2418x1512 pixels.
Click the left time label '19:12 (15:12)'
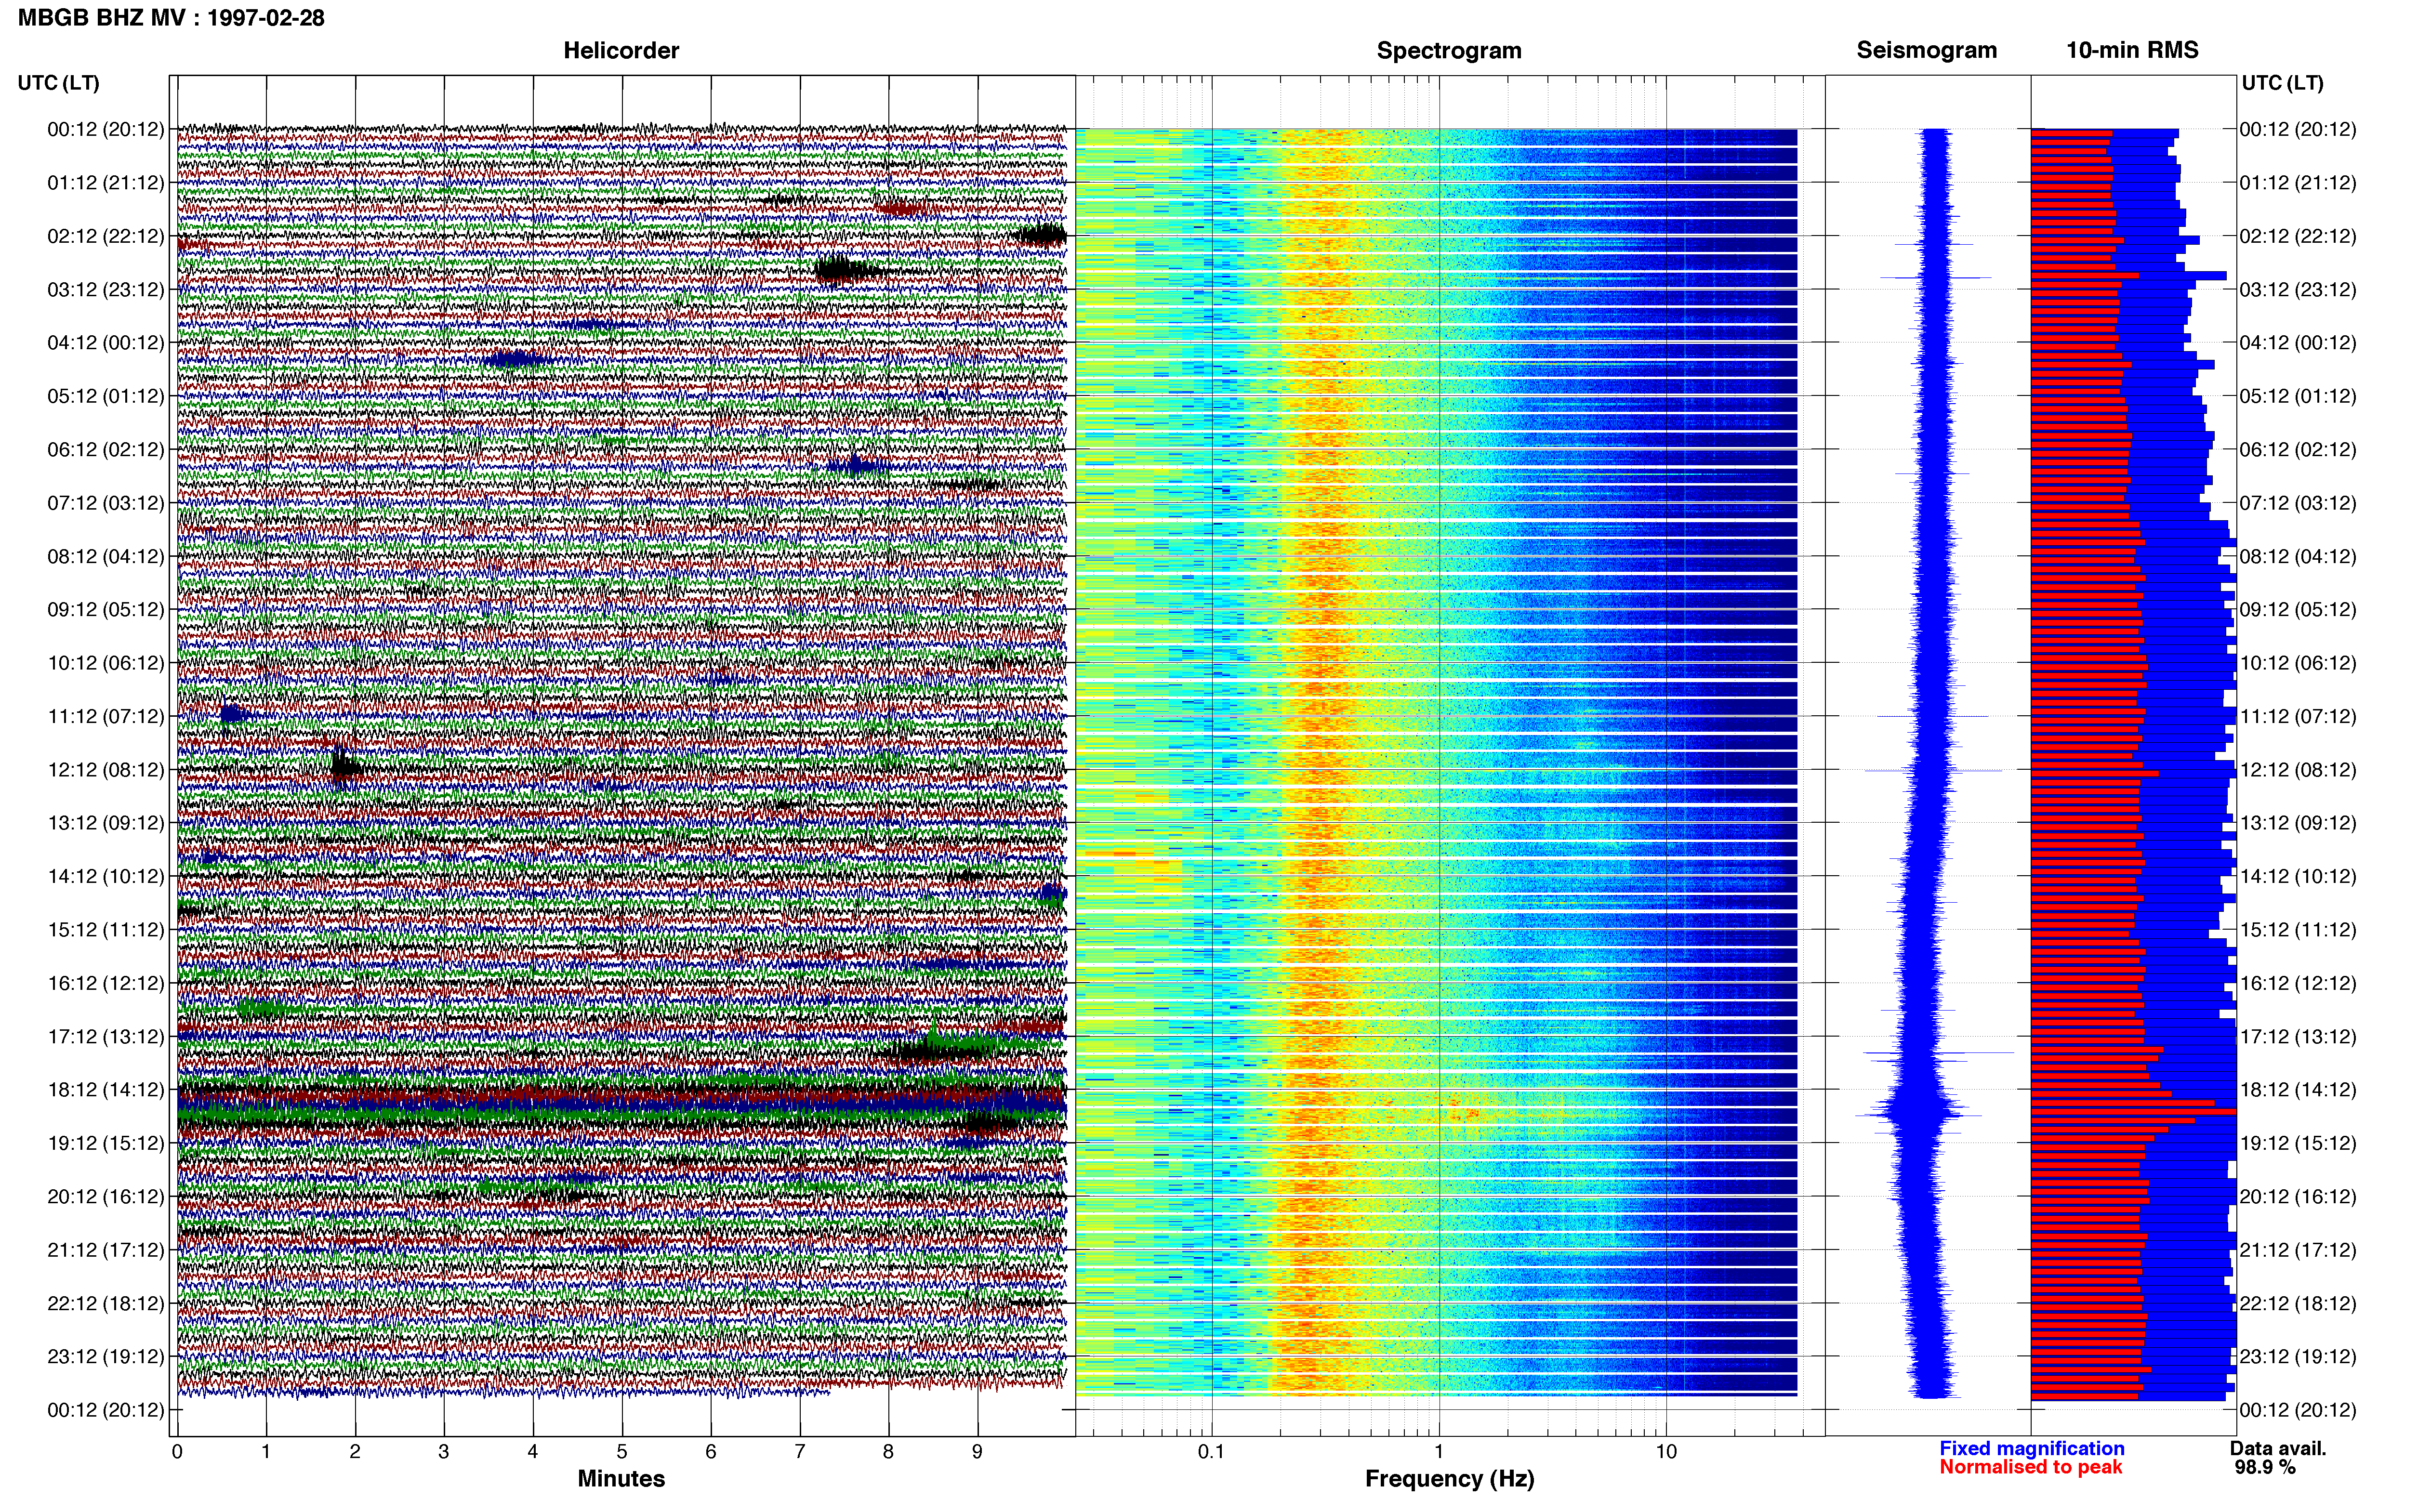(x=106, y=1143)
